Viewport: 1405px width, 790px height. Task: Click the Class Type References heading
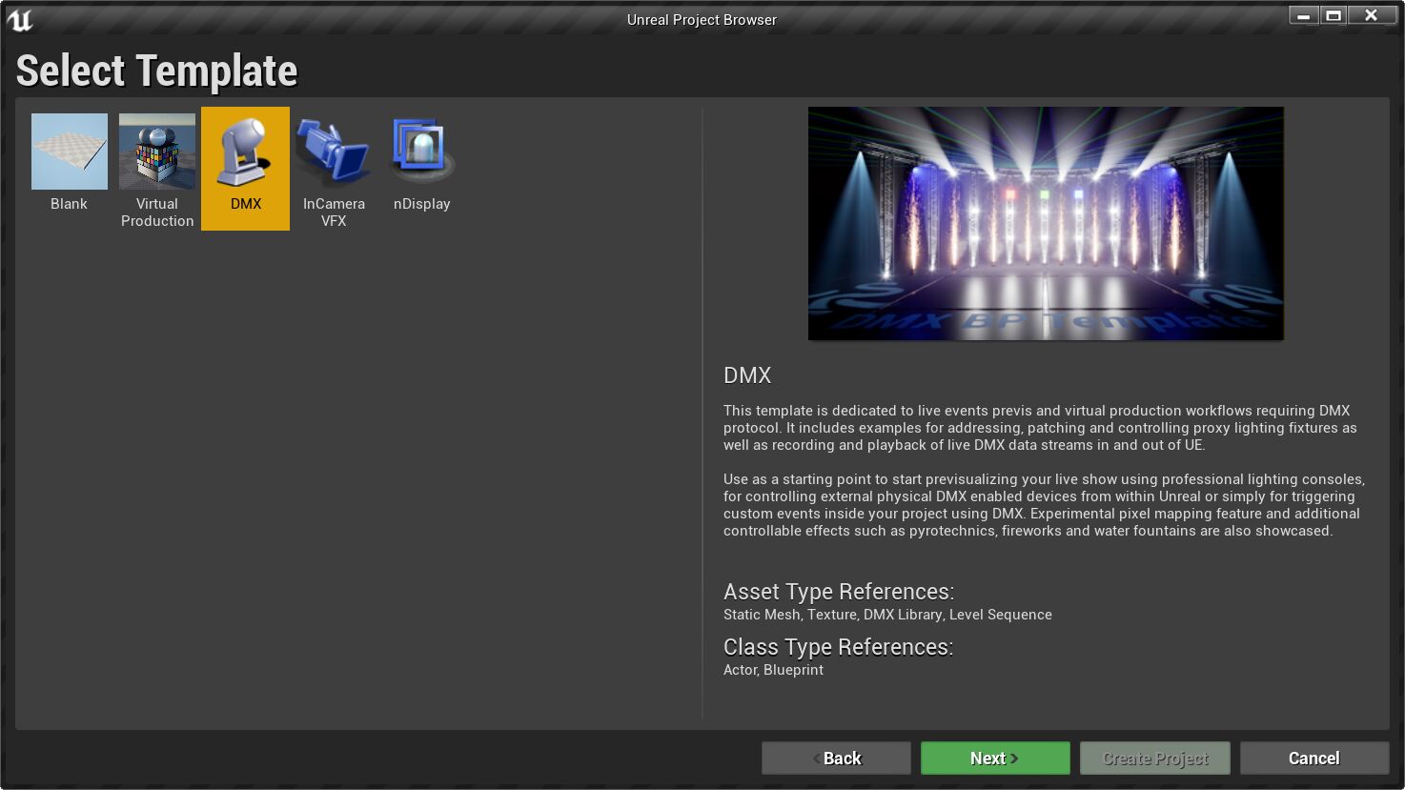coord(838,647)
